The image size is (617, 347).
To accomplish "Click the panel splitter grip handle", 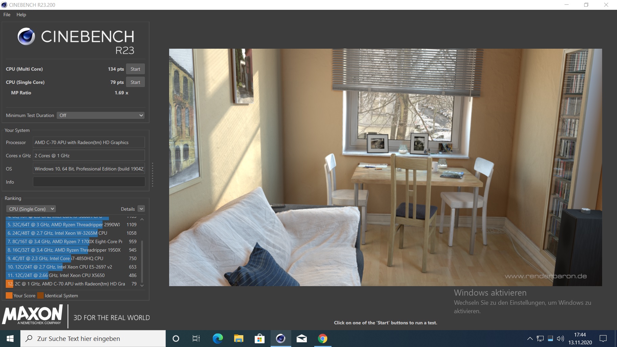I will [x=153, y=175].
